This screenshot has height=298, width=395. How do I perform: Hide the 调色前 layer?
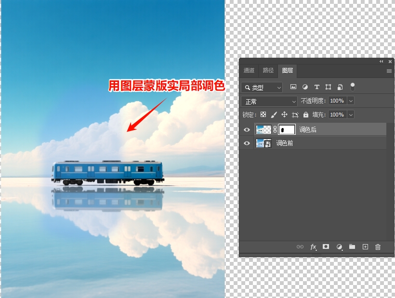pyautogui.click(x=247, y=143)
